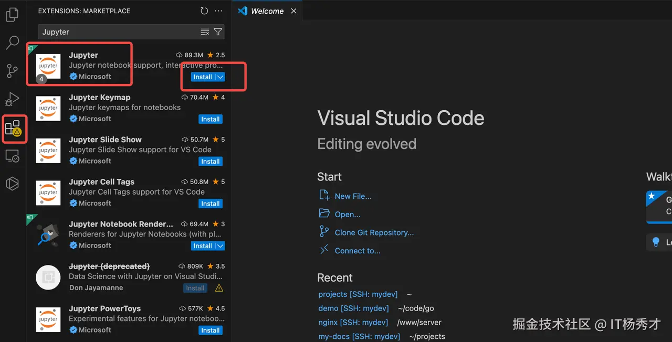Click the New File link
672x342 pixels.
point(353,196)
